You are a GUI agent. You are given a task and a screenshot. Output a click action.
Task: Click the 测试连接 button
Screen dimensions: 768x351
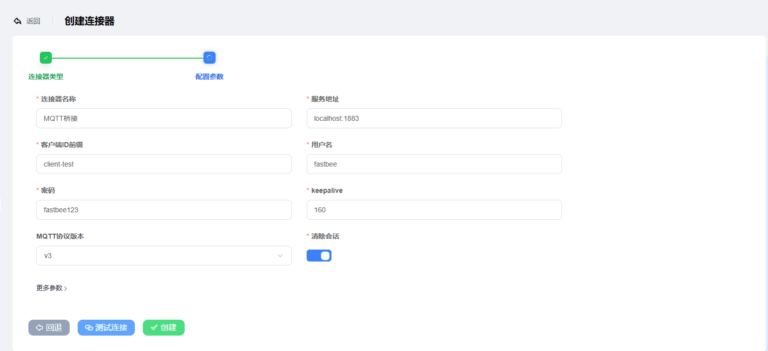(106, 328)
